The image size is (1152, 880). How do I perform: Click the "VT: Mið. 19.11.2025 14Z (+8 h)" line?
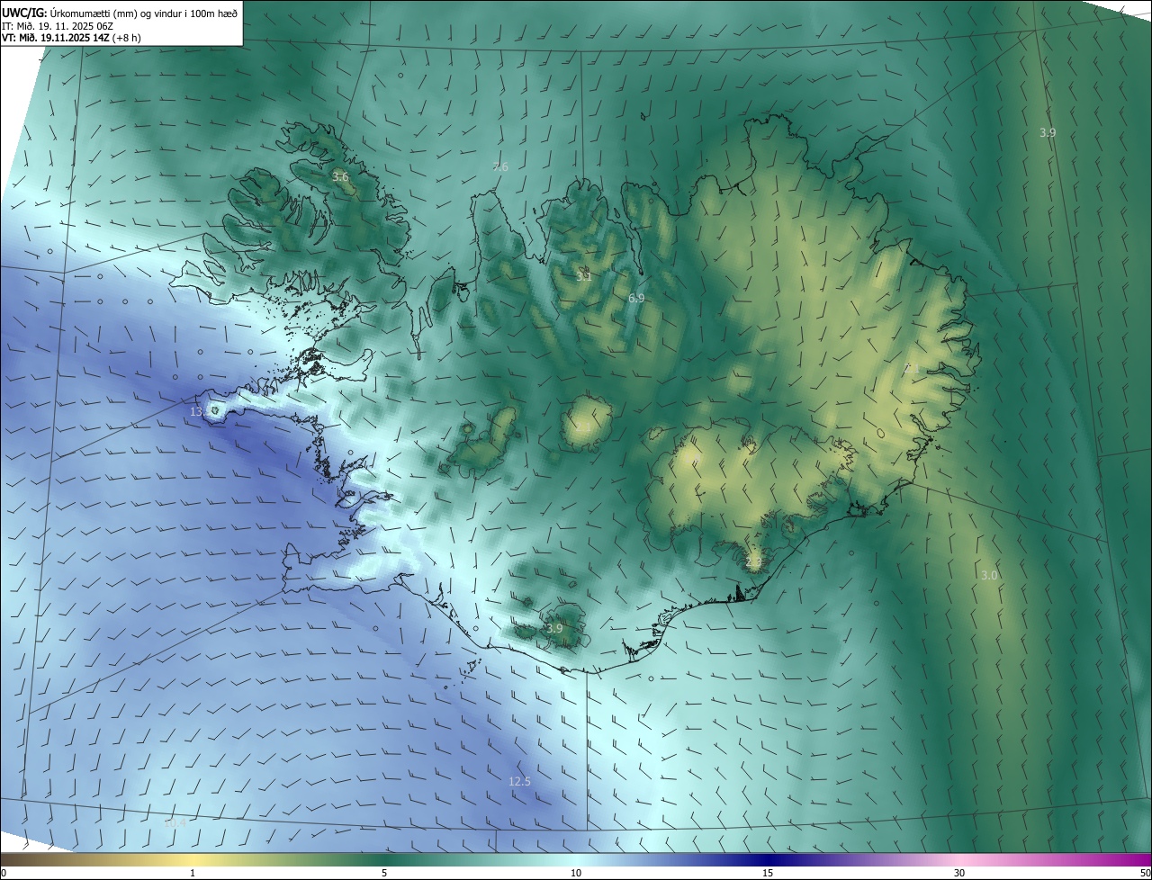tap(72, 38)
